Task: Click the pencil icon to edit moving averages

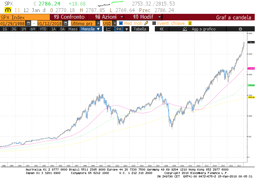Action: point(146,23)
